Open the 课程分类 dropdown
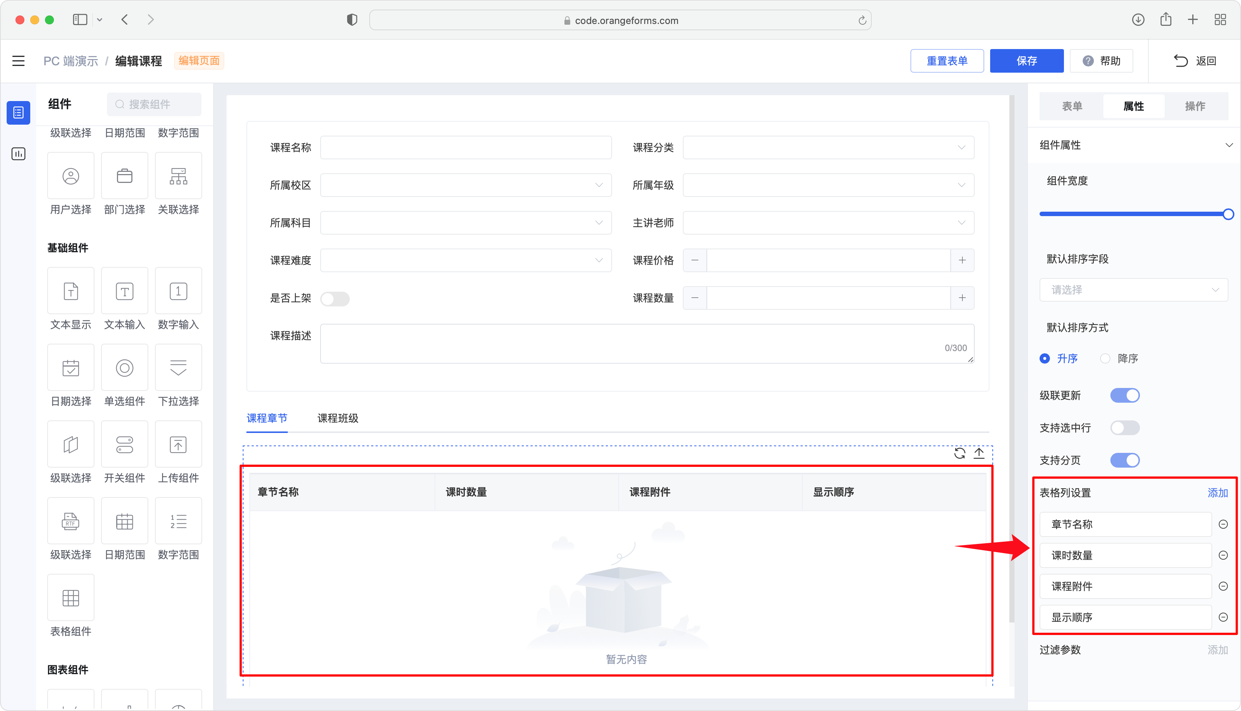The height and width of the screenshot is (711, 1241). point(828,148)
